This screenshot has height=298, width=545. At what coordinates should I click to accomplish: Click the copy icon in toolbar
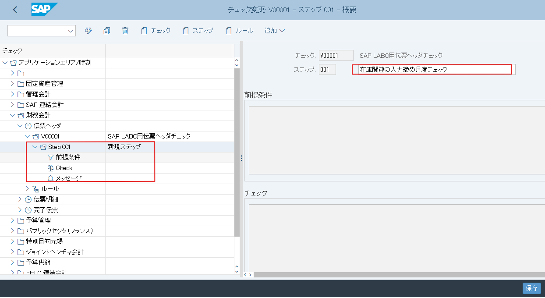[106, 31]
